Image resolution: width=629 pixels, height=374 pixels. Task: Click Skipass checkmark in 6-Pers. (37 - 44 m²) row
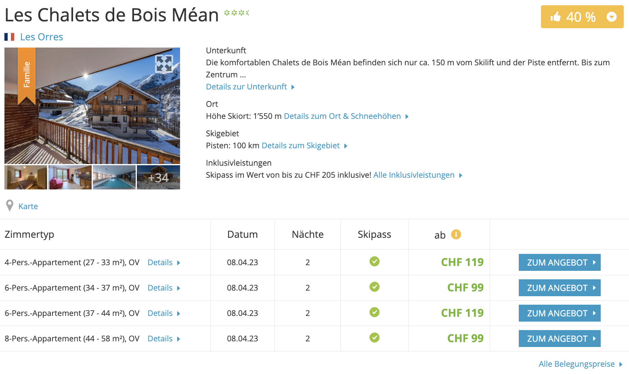pyautogui.click(x=374, y=312)
